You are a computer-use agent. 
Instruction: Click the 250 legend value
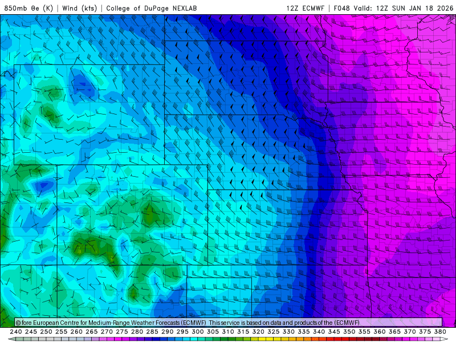click(x=46, y=332)
